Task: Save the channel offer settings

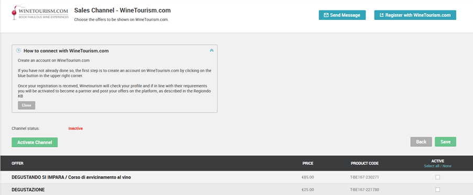Action: [x=445, y=142]
